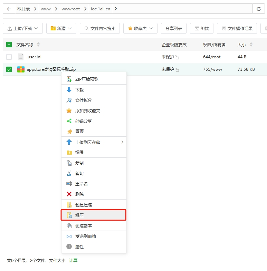Click empty path bar input area

click(x=185, y=9)
